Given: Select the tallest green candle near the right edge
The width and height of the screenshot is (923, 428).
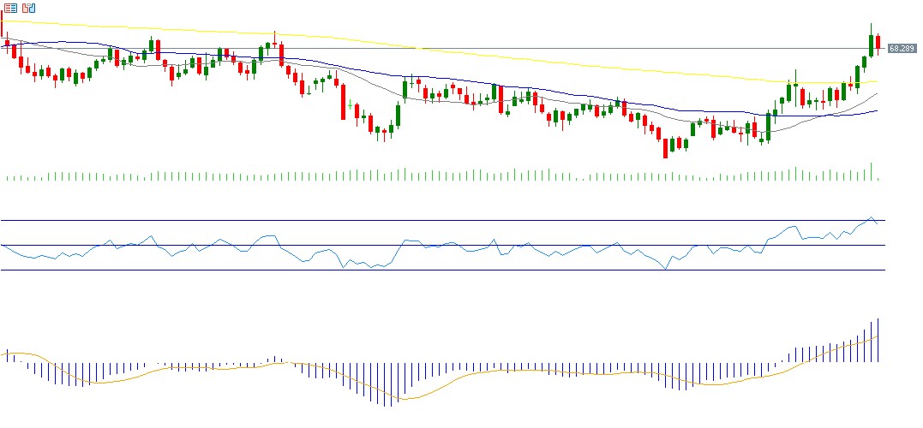Looking at the screenshot, I should coord(871,44).
